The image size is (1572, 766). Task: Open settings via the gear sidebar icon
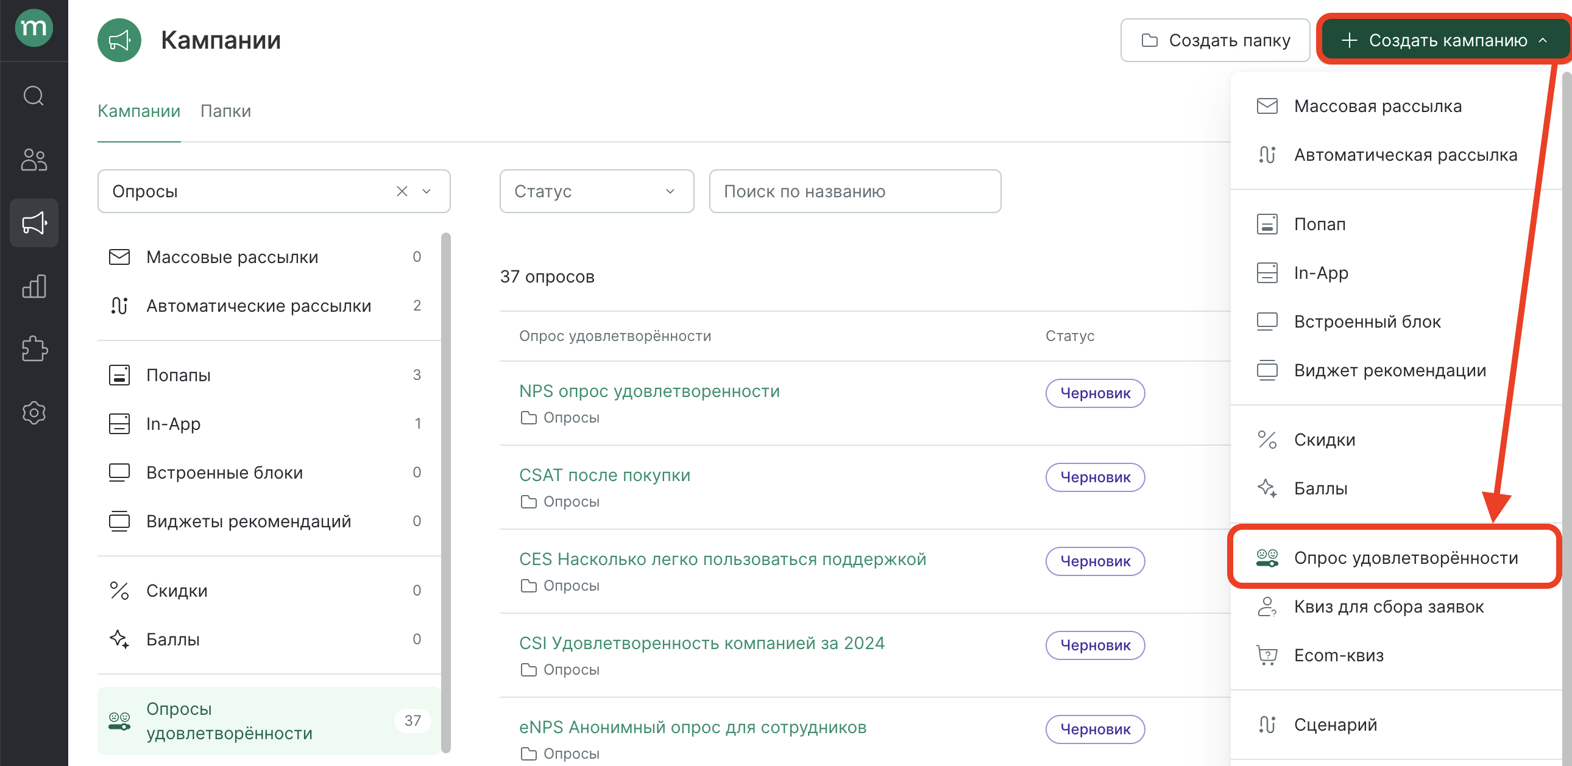34,413
